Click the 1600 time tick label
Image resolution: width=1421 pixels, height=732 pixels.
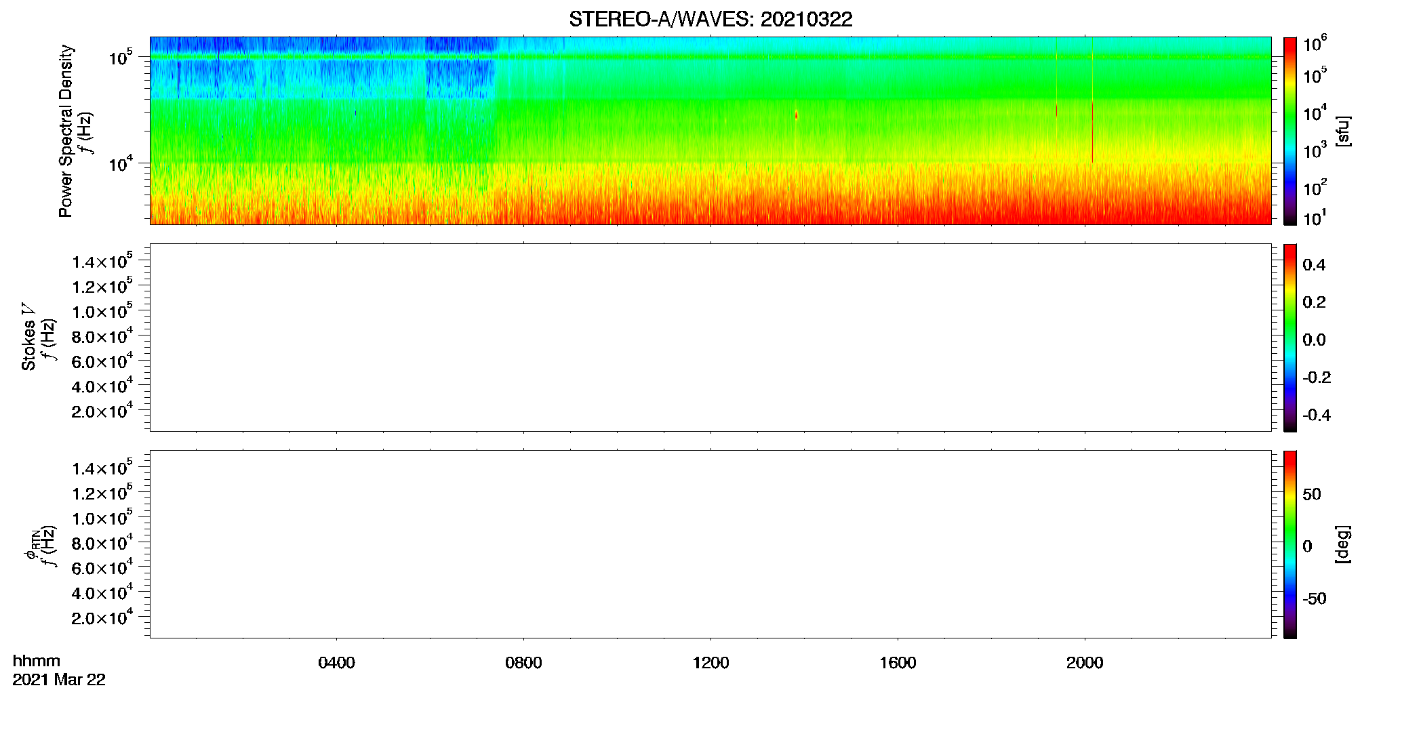pyautogui.click(x=898, y=663)
